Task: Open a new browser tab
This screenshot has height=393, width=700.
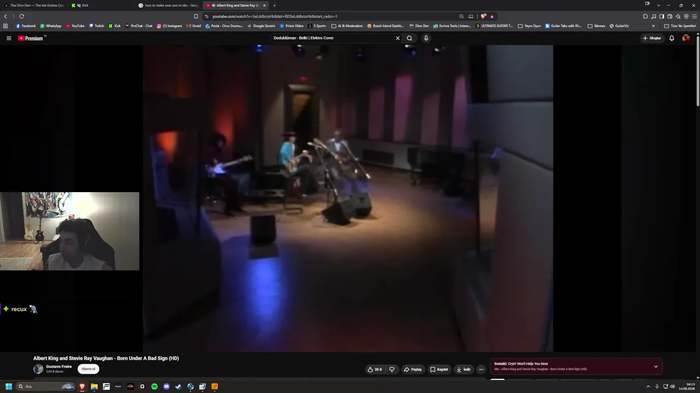Action: (275, 5)
